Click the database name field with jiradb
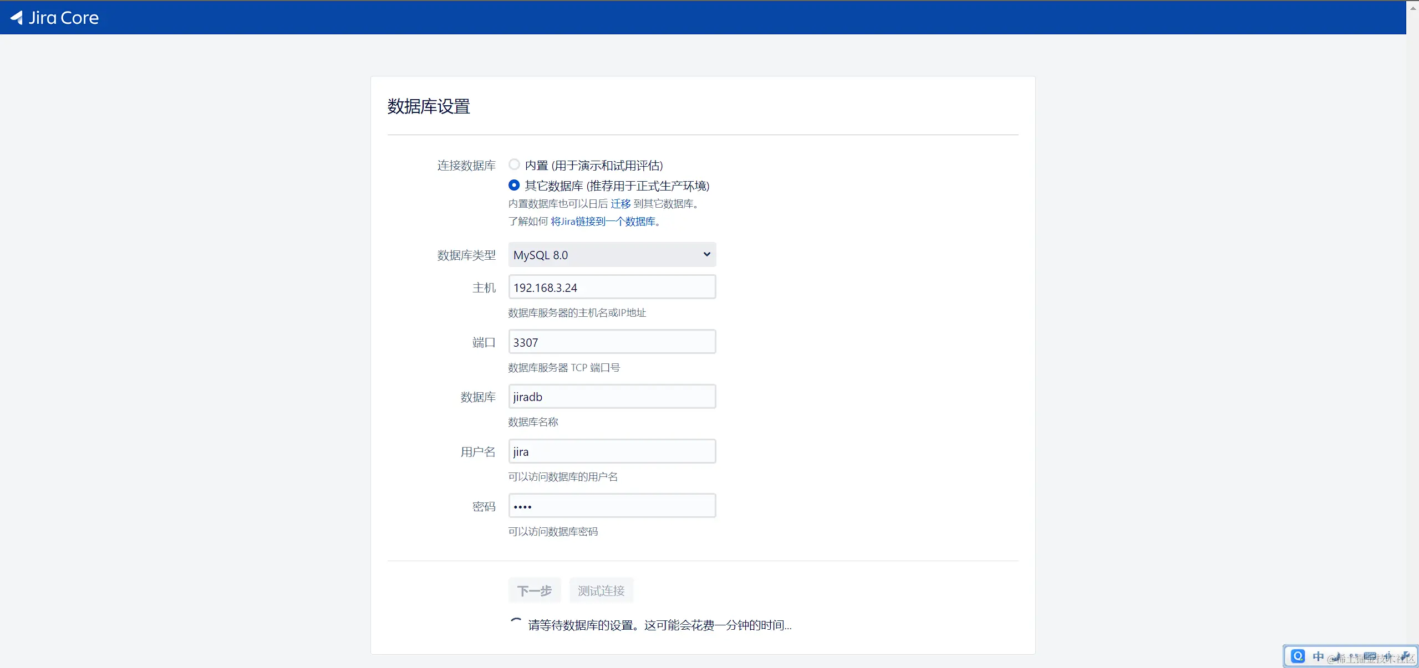 click(612, 397)
